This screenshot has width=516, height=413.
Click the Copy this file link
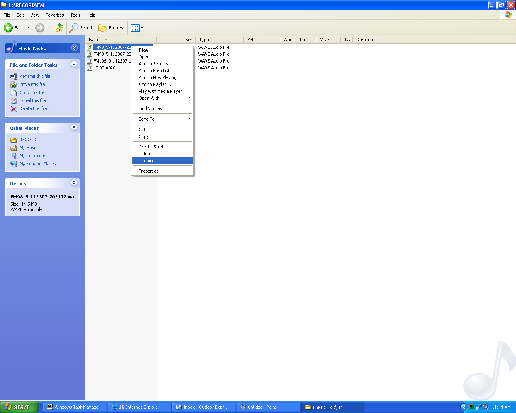coord(32,92)
